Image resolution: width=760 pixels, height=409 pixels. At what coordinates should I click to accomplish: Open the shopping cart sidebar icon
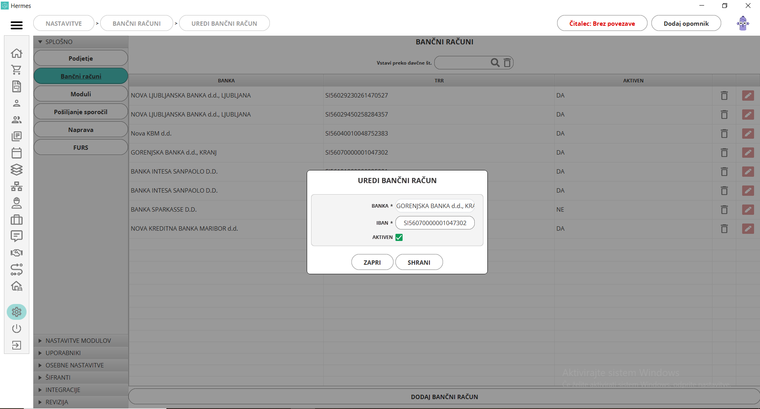(17, 70)
